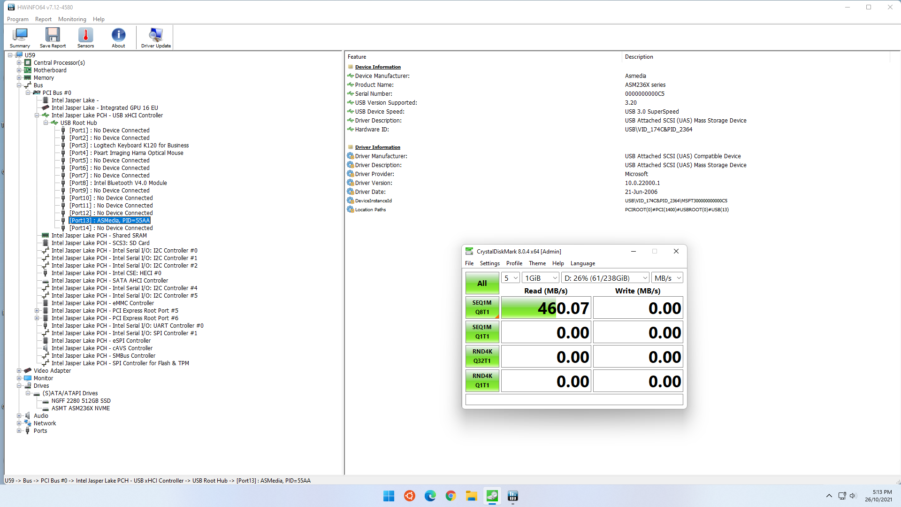Image resolution: width=901 pixels, height=507 pixels.
Task: Select the Network tree node icon
Action: click(28, 423)
